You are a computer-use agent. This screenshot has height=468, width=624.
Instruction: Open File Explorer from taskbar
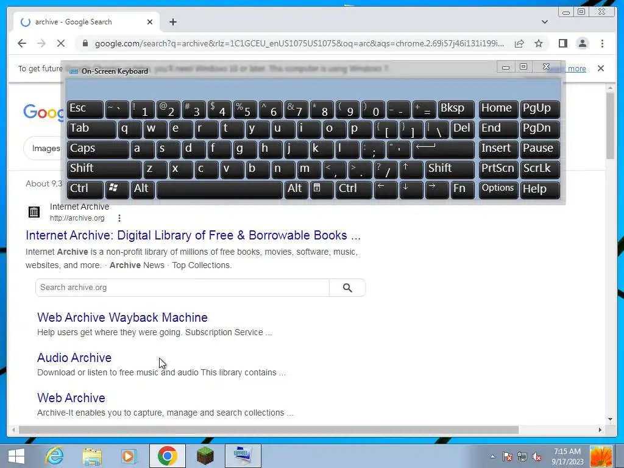[92, 456]
